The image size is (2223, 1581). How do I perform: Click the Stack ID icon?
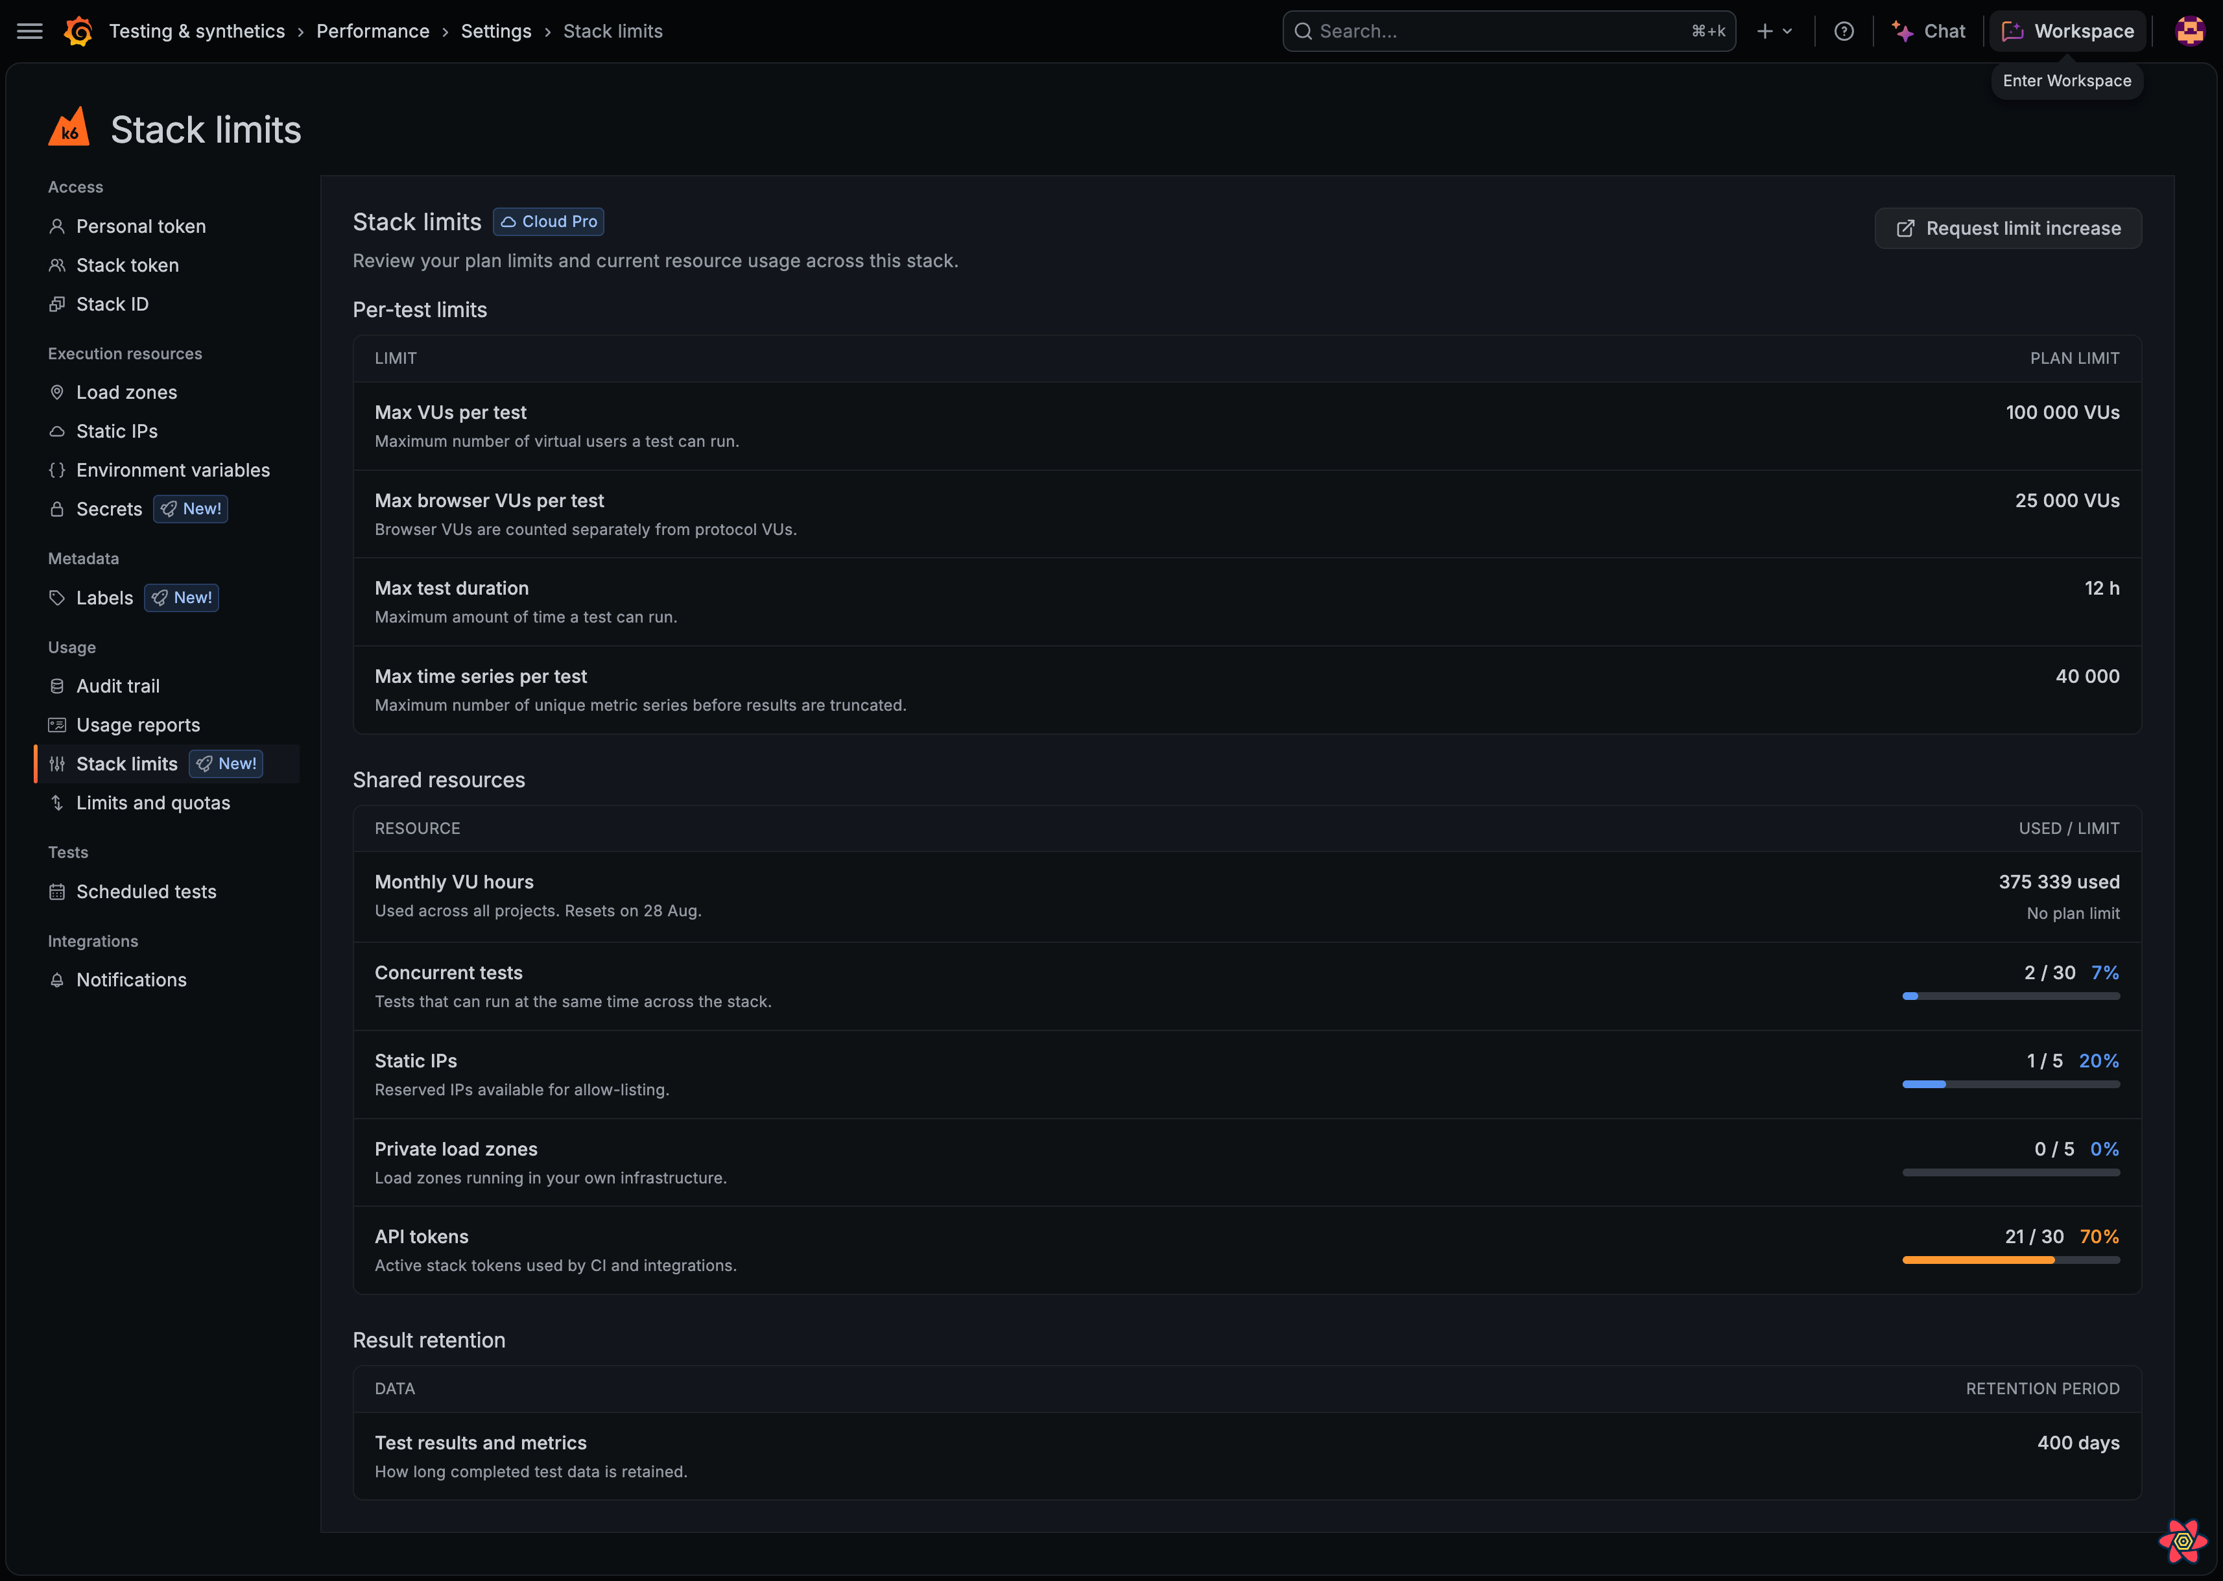(58, 305)
